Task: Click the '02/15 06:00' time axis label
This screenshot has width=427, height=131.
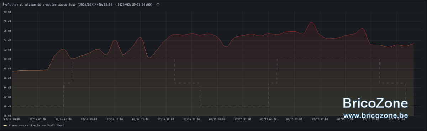Action: pos(269,119)
